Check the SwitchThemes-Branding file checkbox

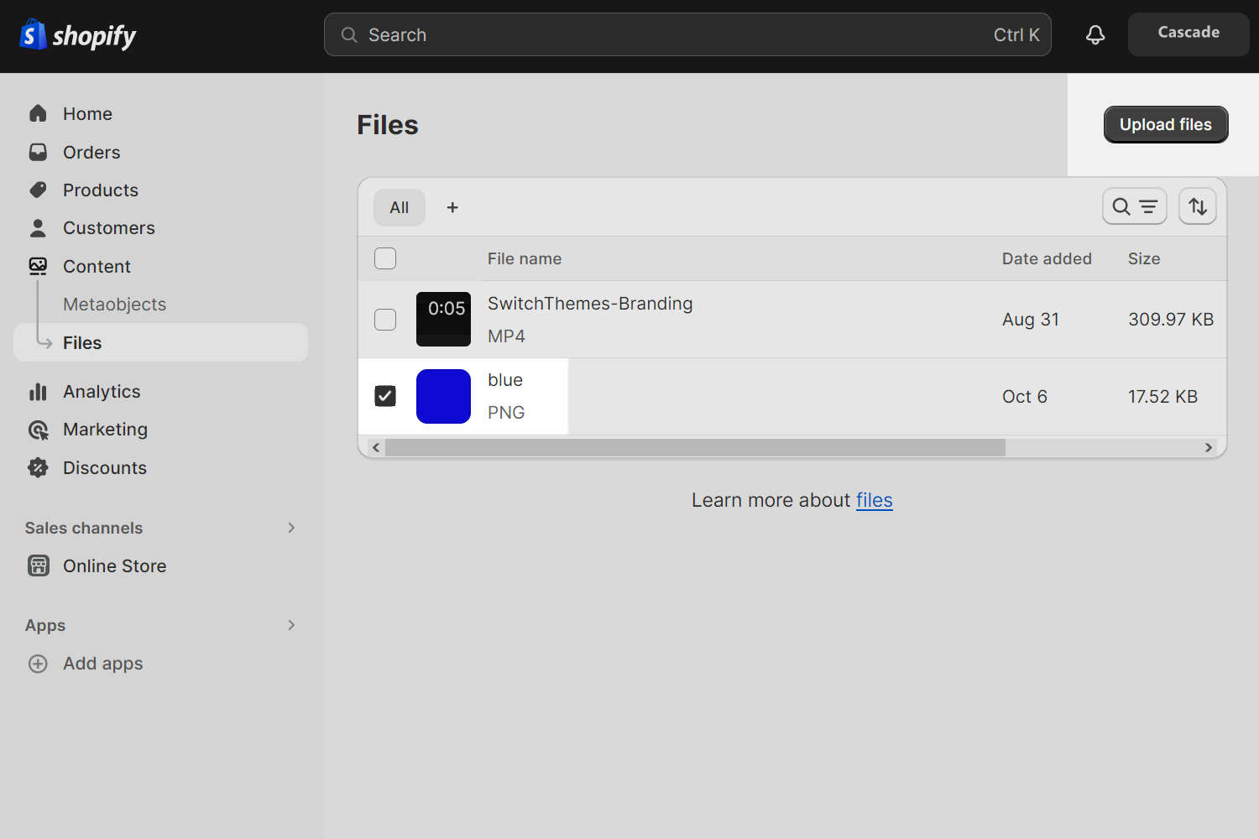pyautogui.click(x=385, y=320)
